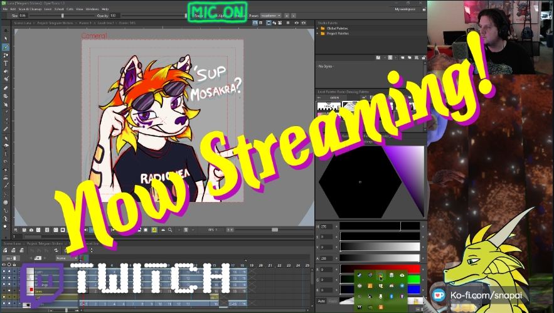
Task: Select the Eraser tool
Action: (6, 88)
